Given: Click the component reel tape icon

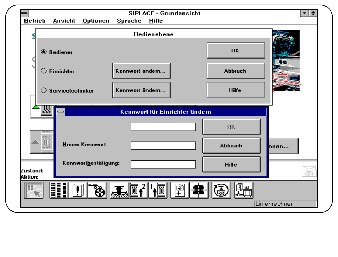Looking at the screenshot, I should tap(98, 190).
